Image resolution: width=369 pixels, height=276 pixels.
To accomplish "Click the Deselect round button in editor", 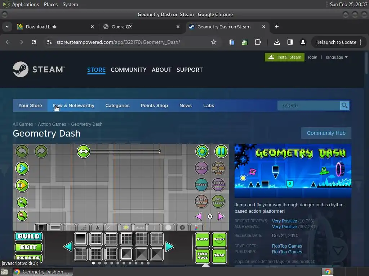I will [x=218, y=201].
